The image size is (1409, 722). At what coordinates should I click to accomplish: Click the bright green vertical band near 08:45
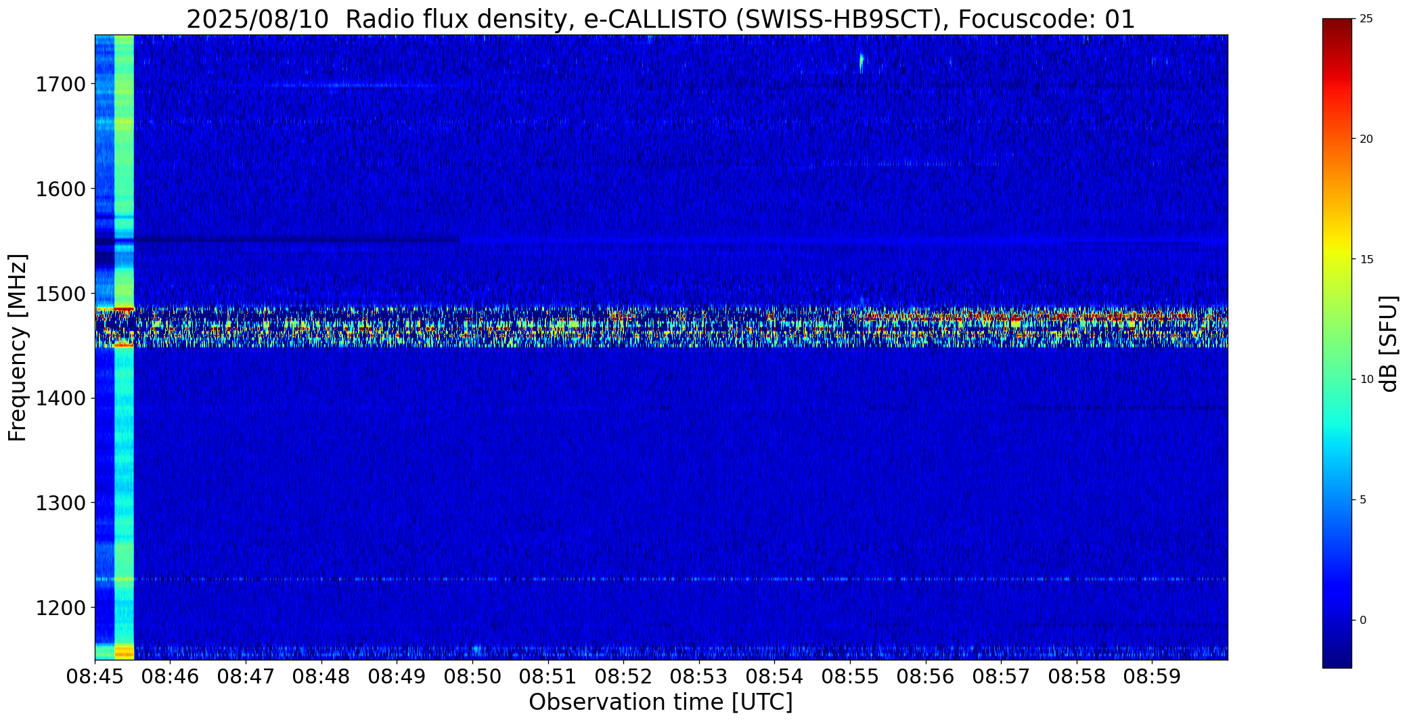tap(125, 347)
